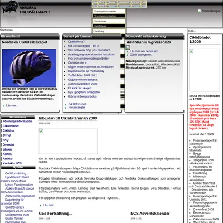Click the Amatitlania nigrofasciata species title
Viewport: 223px width, 223px height.
pos(149,42)
